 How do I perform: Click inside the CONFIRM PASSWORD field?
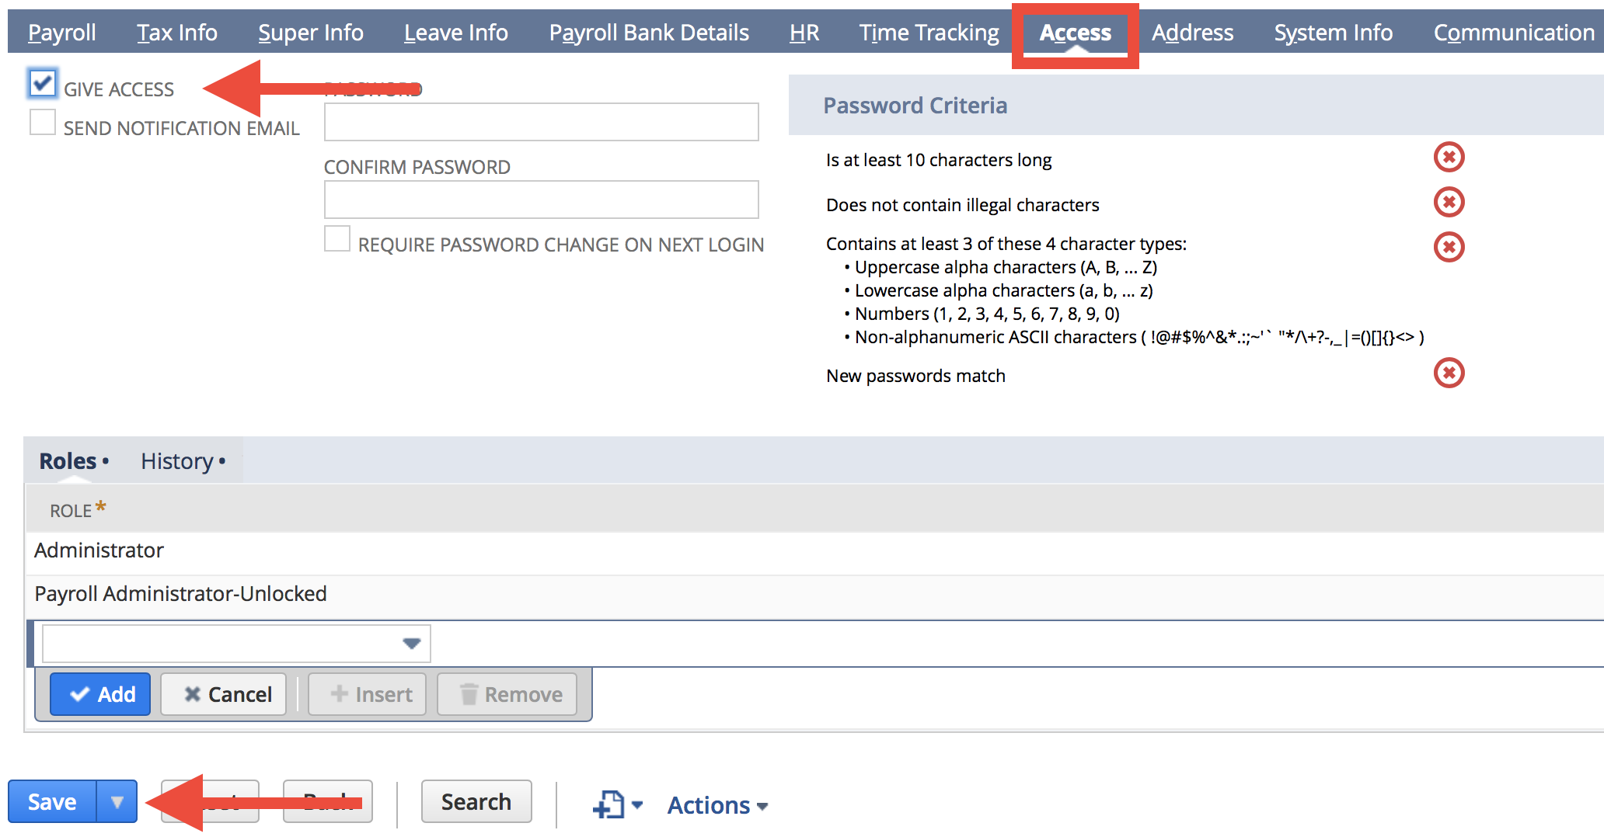tap(540, 200)
